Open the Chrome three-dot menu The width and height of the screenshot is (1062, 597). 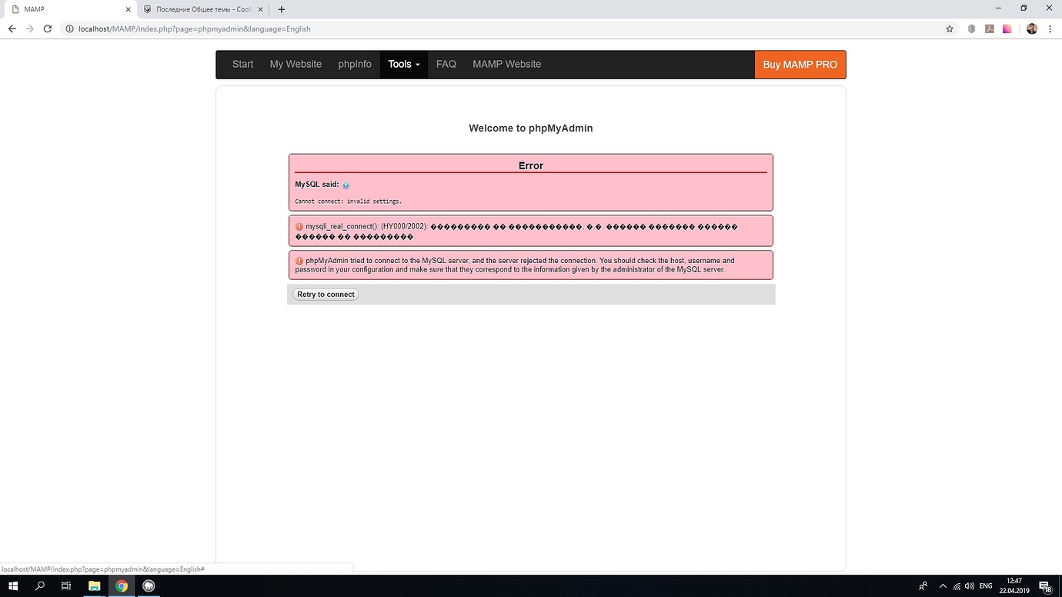pyautogui.click(x=1050, y=28)
